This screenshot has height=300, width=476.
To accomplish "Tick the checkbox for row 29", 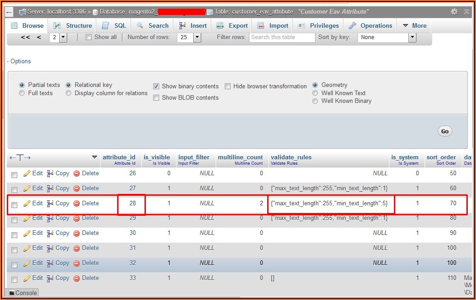I will [x=14, y=220].
